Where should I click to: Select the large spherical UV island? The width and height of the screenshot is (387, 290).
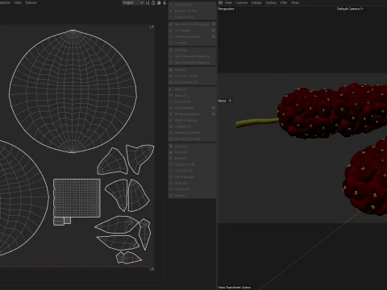[73, 91]
